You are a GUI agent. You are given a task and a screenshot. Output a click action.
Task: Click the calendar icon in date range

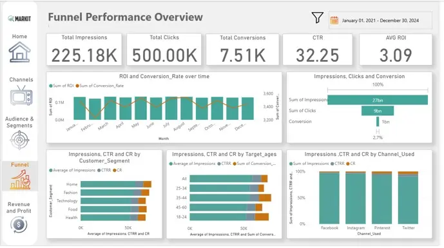(334, 21)
